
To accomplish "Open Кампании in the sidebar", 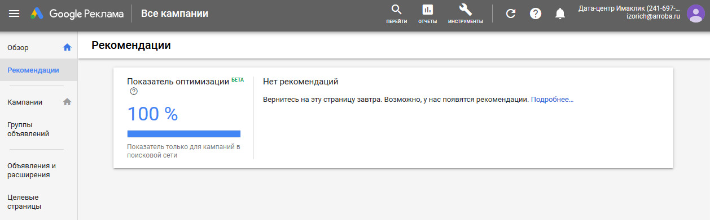I will [25, 102].
